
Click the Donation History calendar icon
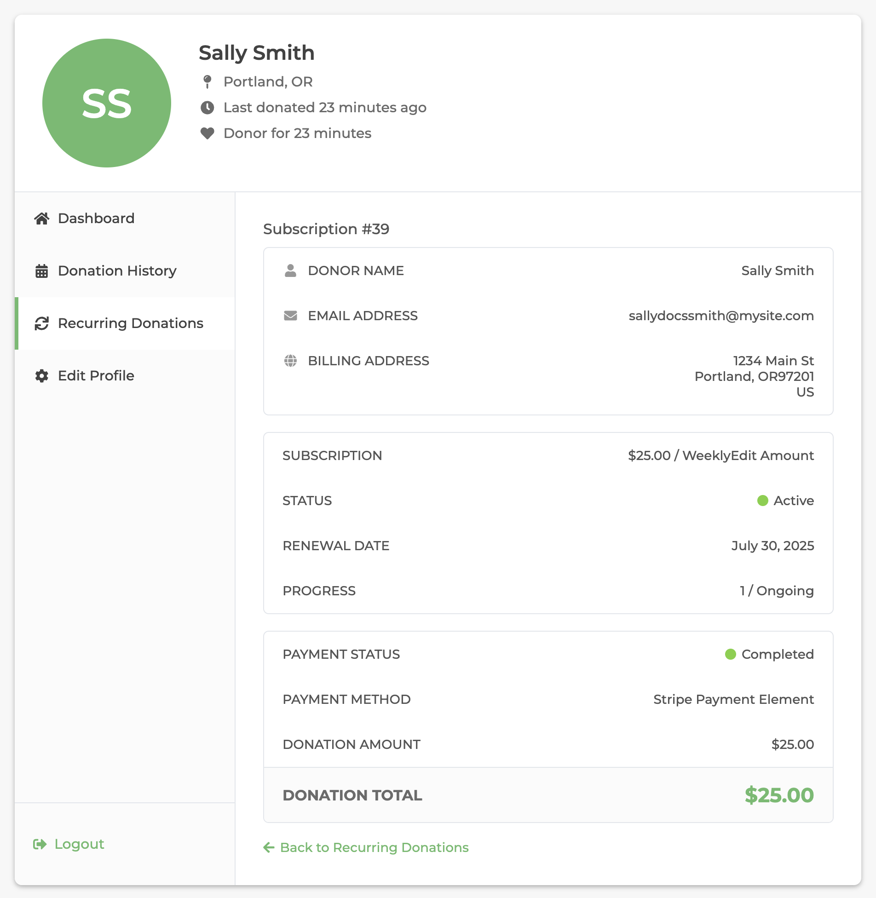(41, 271)
